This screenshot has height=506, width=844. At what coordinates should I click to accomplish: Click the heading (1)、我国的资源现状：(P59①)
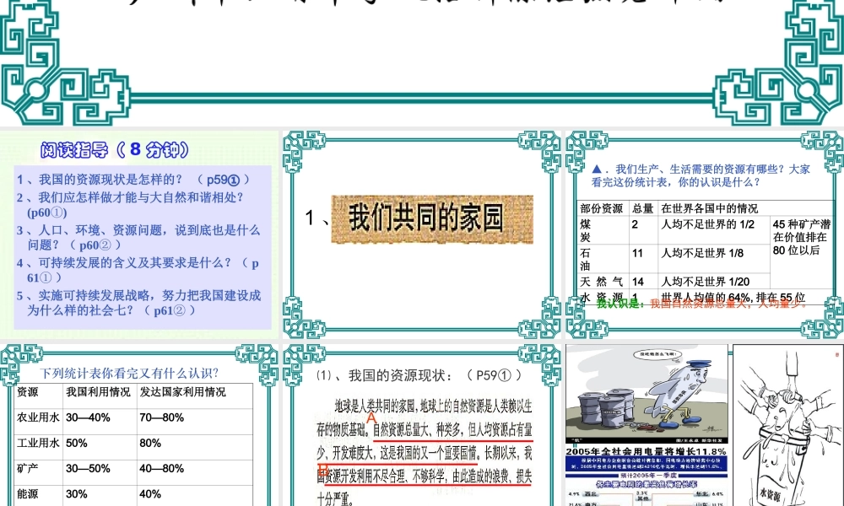click(419, 375)
